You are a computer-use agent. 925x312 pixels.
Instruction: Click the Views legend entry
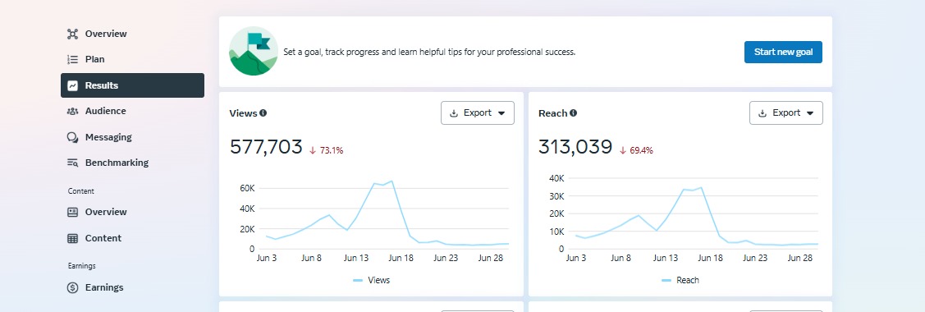point(372,280)
